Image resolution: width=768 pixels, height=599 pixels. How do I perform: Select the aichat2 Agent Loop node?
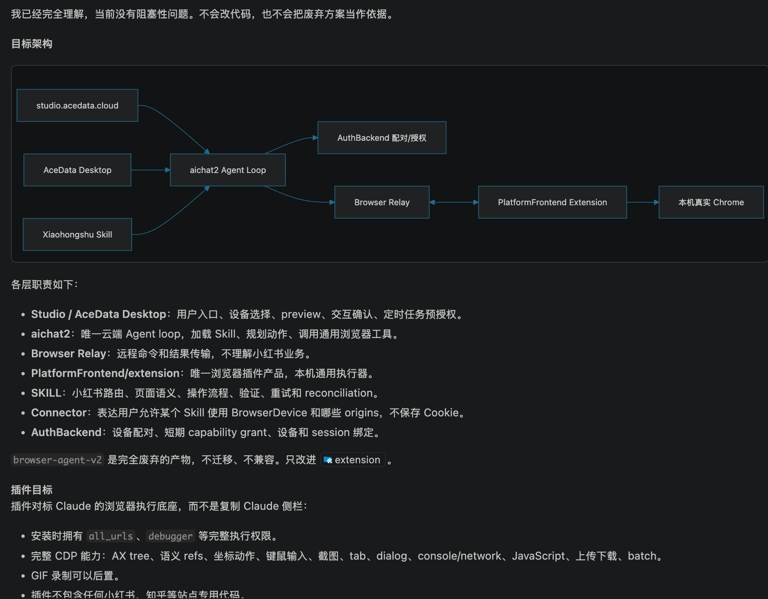pyautogui.click(x=228, y=170)
